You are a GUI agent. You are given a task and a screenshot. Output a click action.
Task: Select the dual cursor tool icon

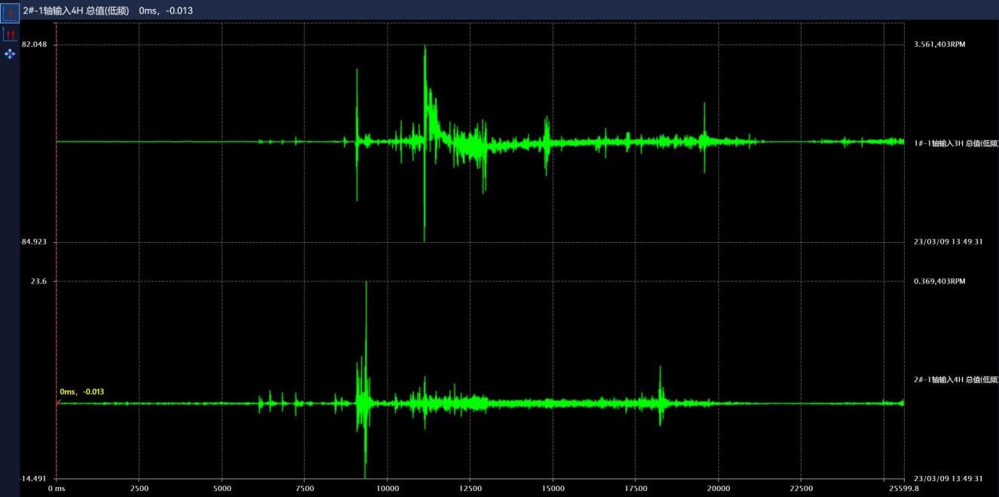pyautogui.click(x=10, y=35)
